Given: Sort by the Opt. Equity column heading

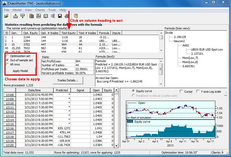Looking at the screenshot, I should pyautogui.click(x=30, y=33).
